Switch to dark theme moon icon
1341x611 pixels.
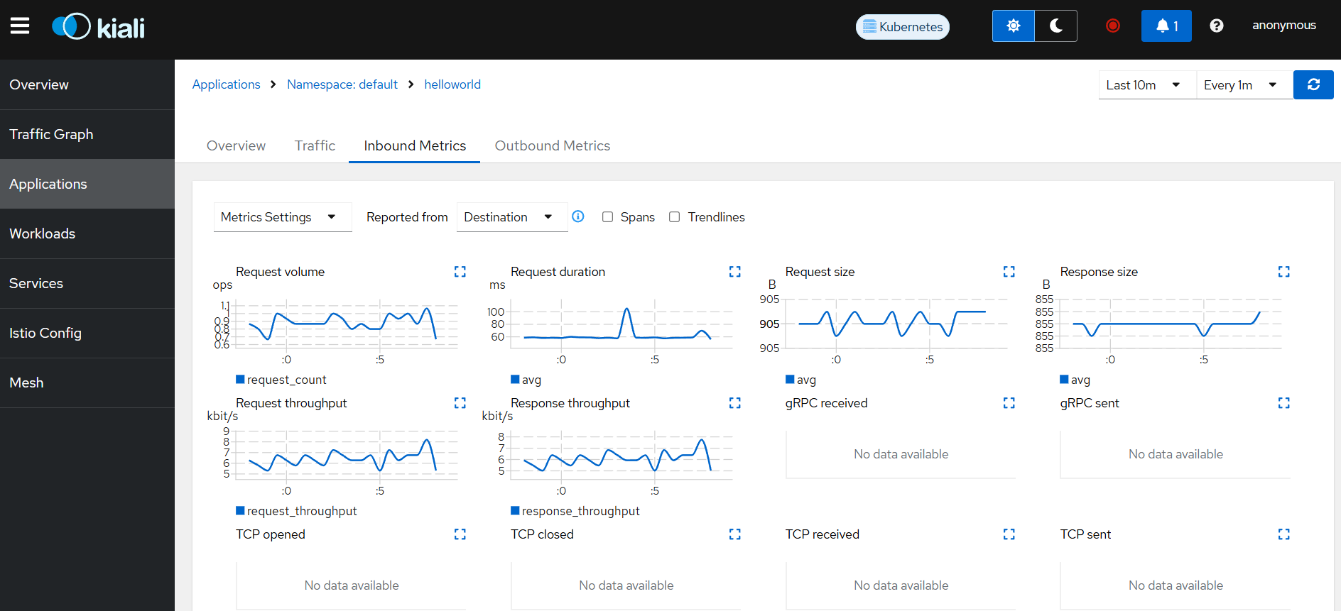1056,26
